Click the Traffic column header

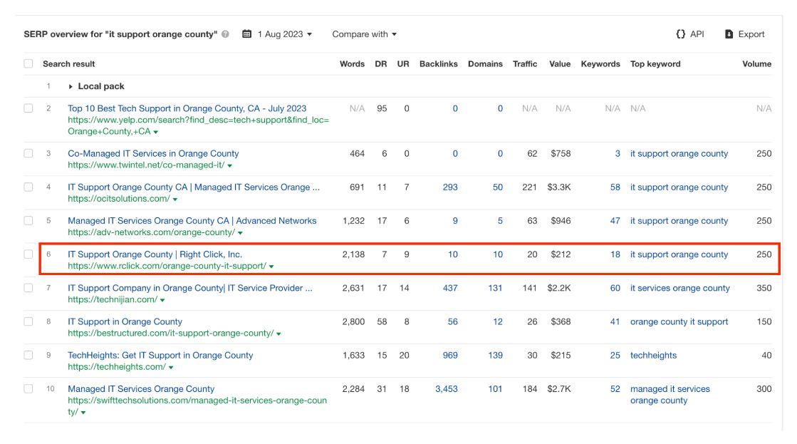524,64
